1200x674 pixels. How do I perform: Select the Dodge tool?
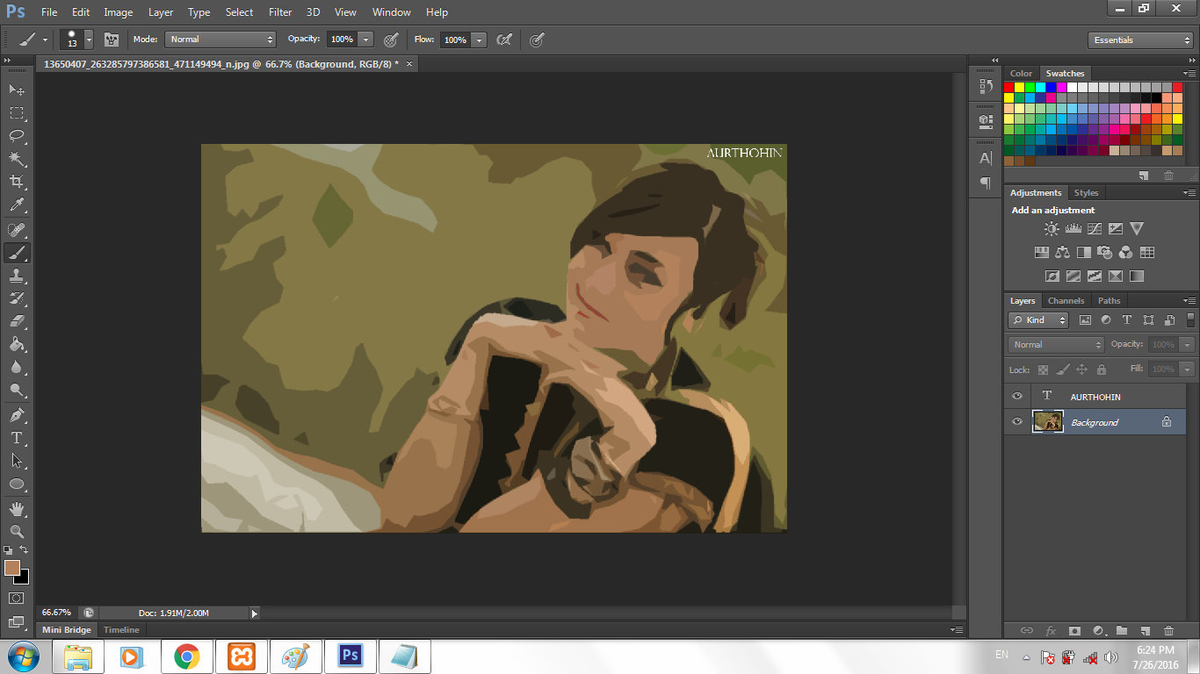pos(17,390)
